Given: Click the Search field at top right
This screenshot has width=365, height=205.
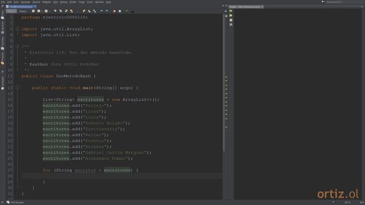Looking at the screenshot, I should tap(344, 2).
